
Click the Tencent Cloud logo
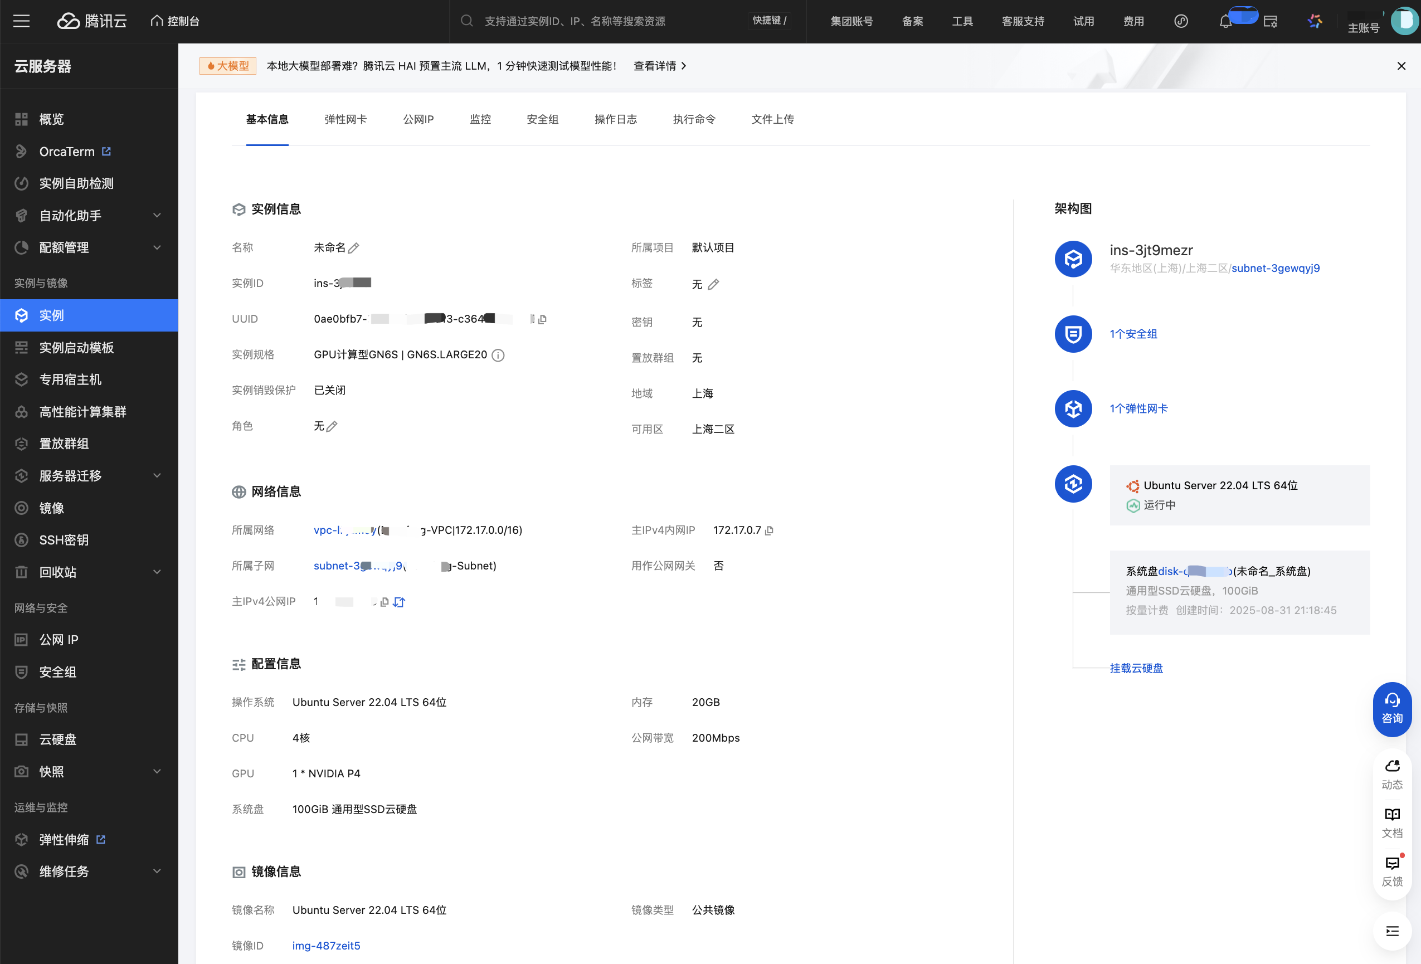tap(92, 21)
